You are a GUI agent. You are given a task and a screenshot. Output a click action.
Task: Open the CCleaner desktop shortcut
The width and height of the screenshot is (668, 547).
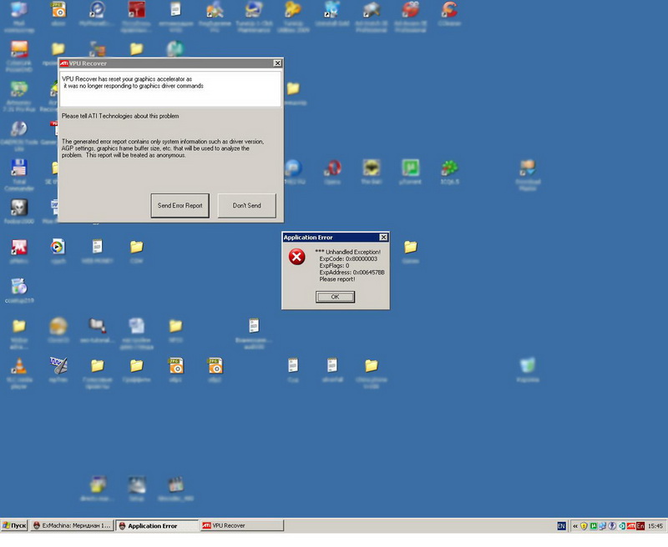pyautogui.click(x=449, y=10)
